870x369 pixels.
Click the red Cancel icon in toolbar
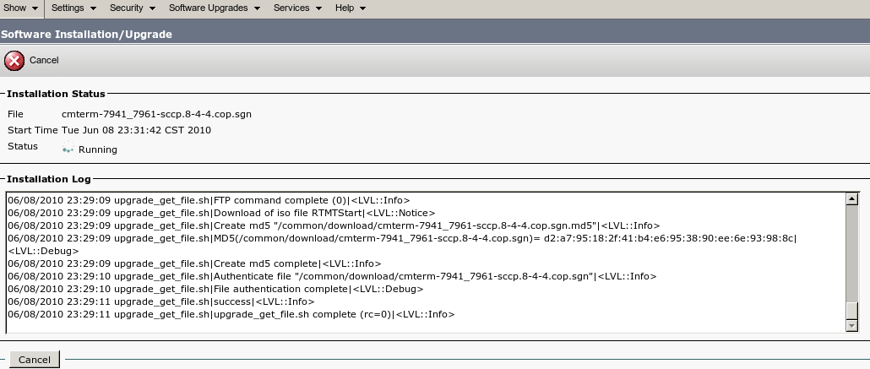coord(14,61)
